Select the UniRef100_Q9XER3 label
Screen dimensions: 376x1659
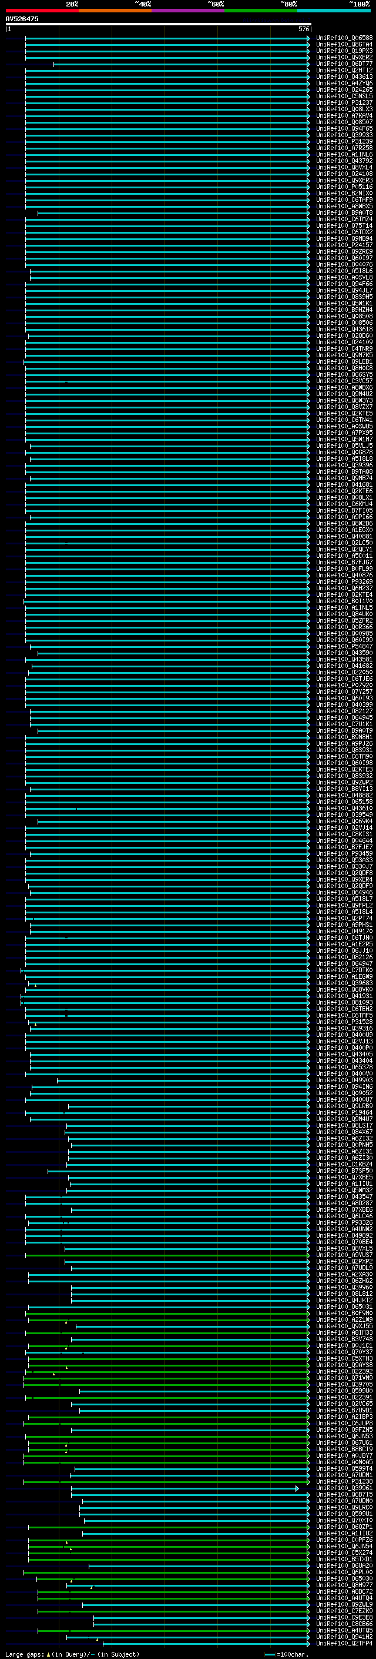(x=344, y=180)
